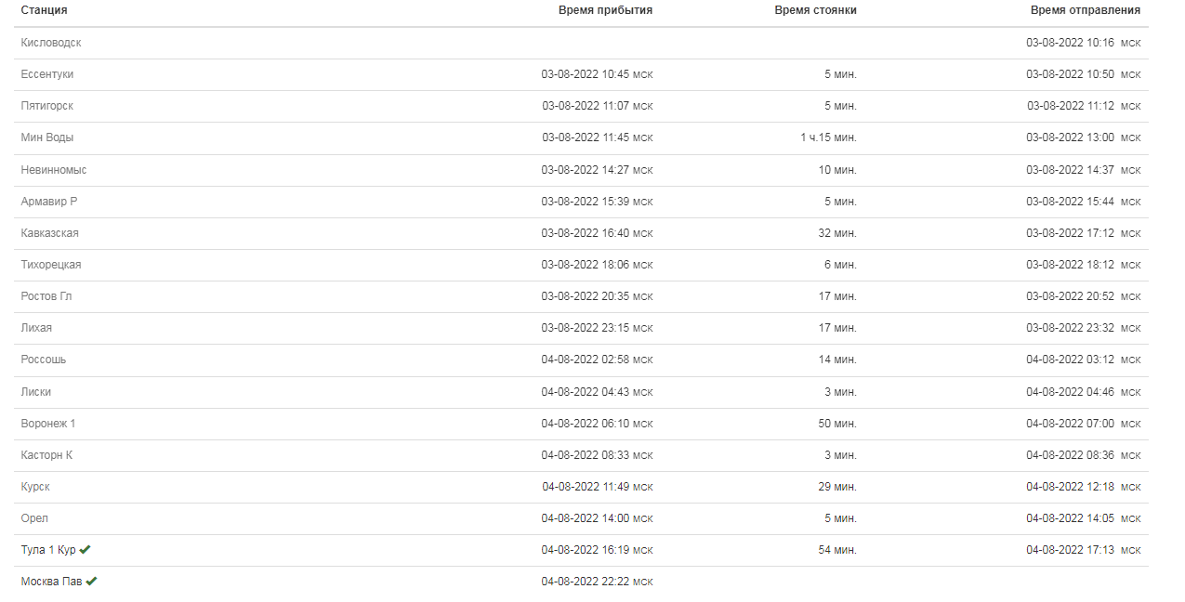
Task: Click Москва Пав arrival time 22:22
Action: 597,582
